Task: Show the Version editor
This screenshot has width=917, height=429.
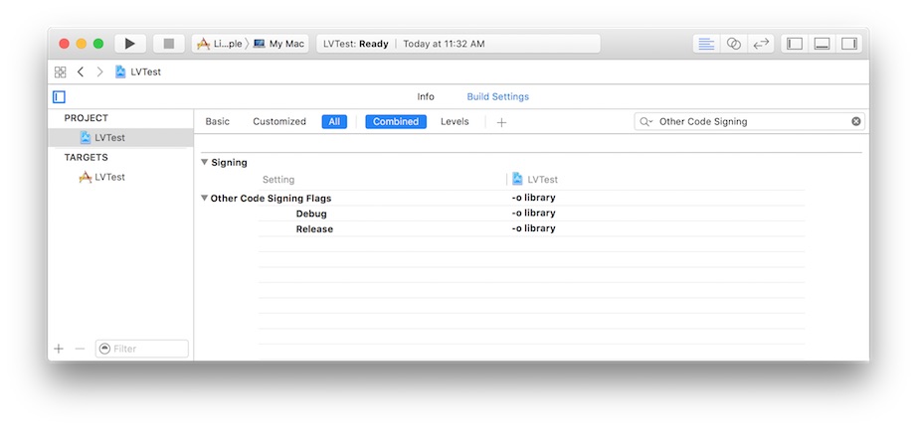Action: (x=761, y=44)
